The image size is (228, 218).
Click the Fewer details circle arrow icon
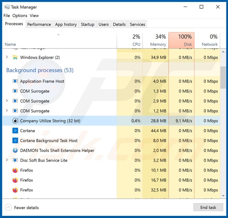(x=8, y=207)
